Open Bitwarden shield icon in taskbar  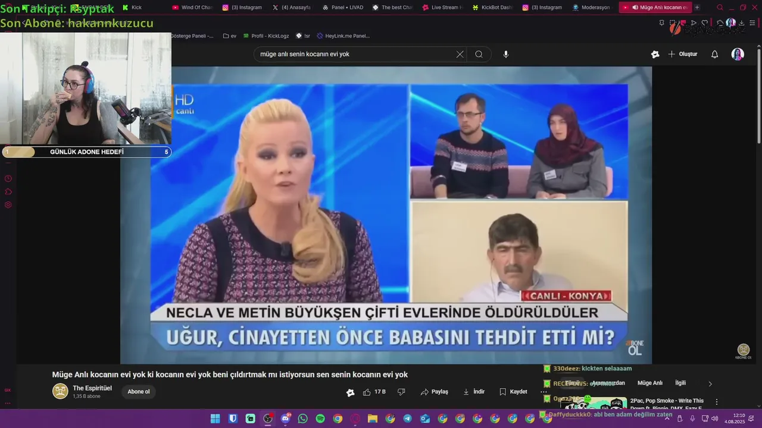[233, 418]
